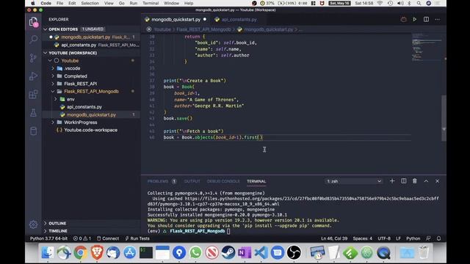Open Visual Studio Code dock icon

261,252
